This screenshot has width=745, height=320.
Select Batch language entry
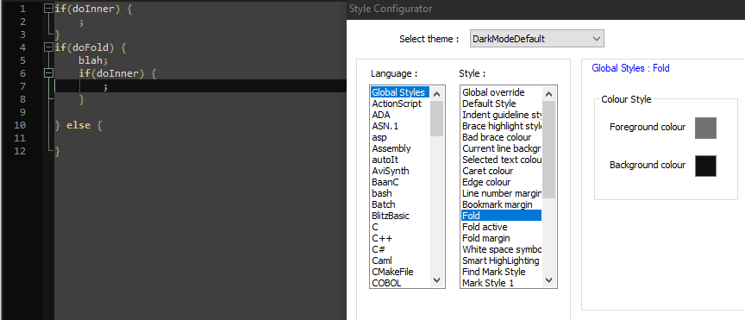click(x=400, y=204)
